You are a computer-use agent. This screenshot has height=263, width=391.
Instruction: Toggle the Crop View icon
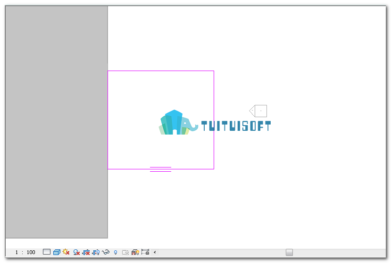(x=86, y=252)
